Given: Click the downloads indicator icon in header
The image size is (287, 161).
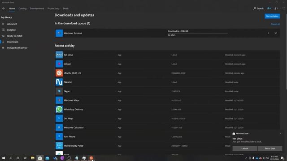Looking at the screenshot, I should [x=276, y=8].
